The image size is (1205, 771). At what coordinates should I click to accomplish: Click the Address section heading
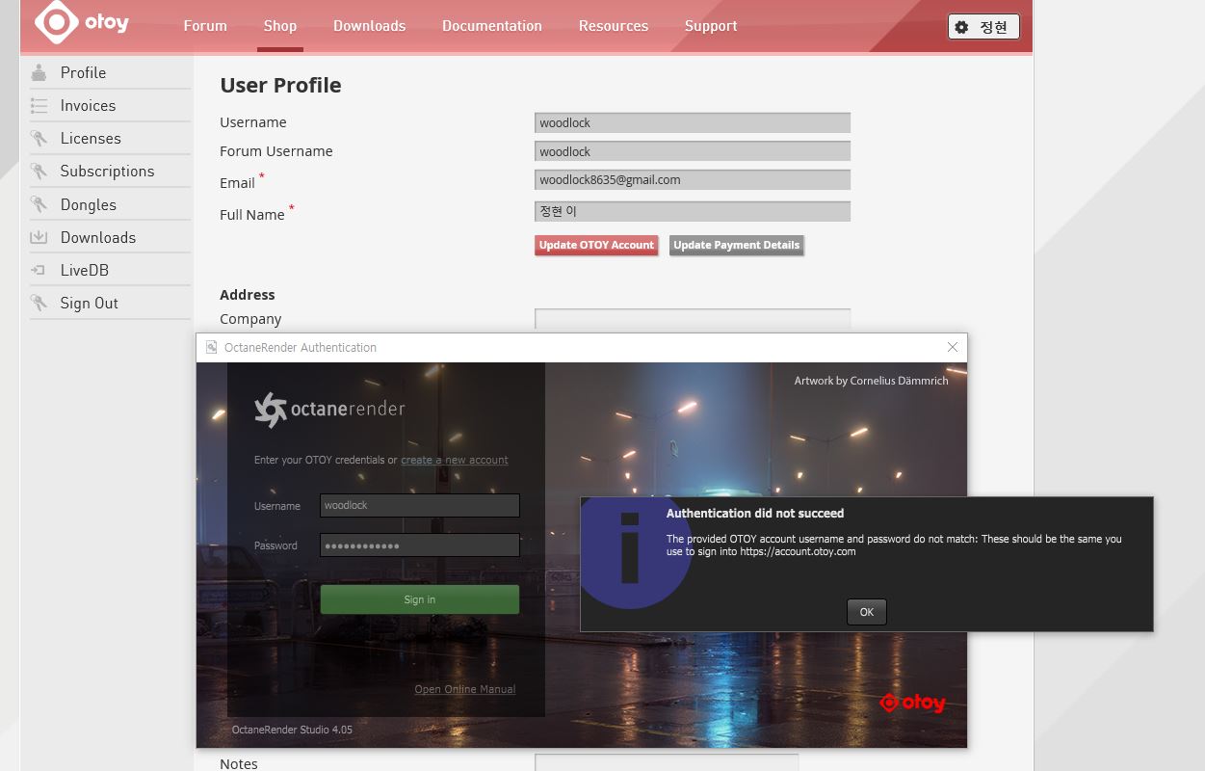pyautogui.click(x=248, y=295)
